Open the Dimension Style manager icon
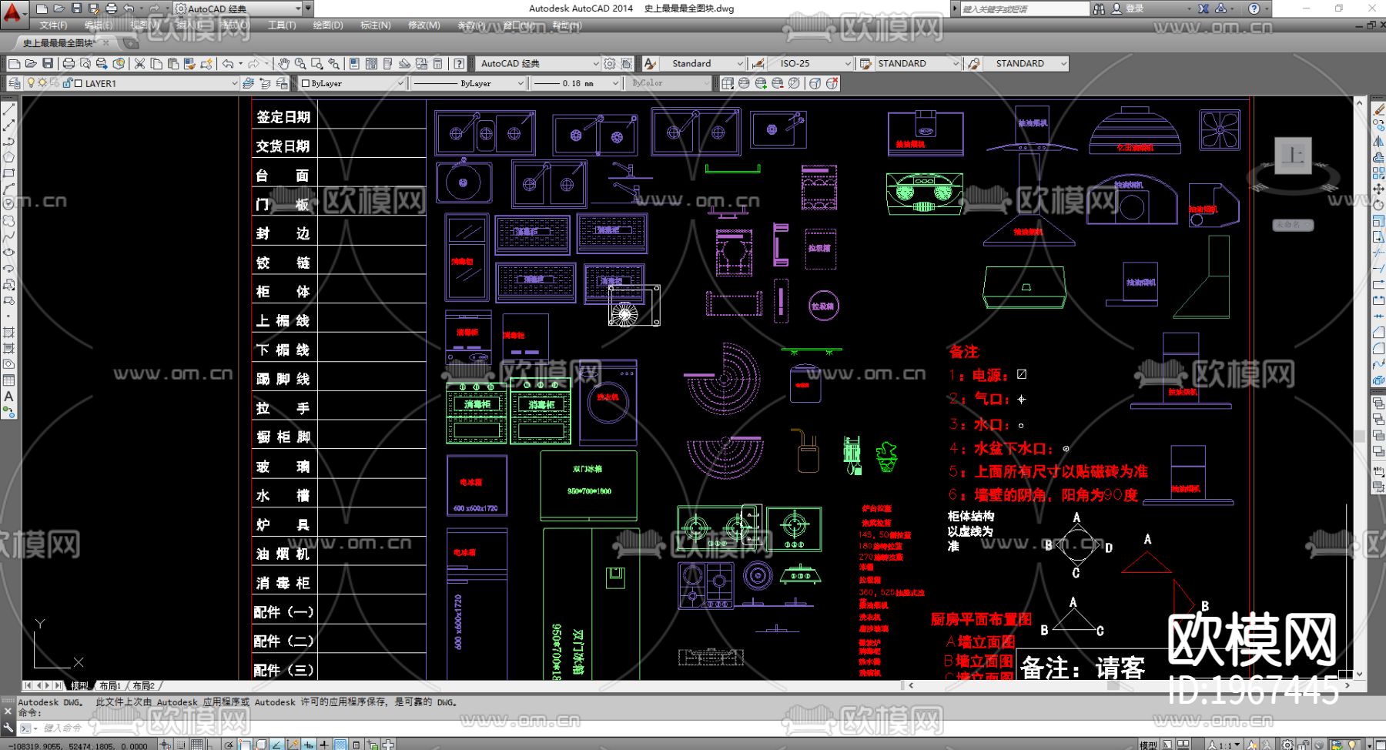This screenshot has height=750, width=1386. click(x=758, y=63)
